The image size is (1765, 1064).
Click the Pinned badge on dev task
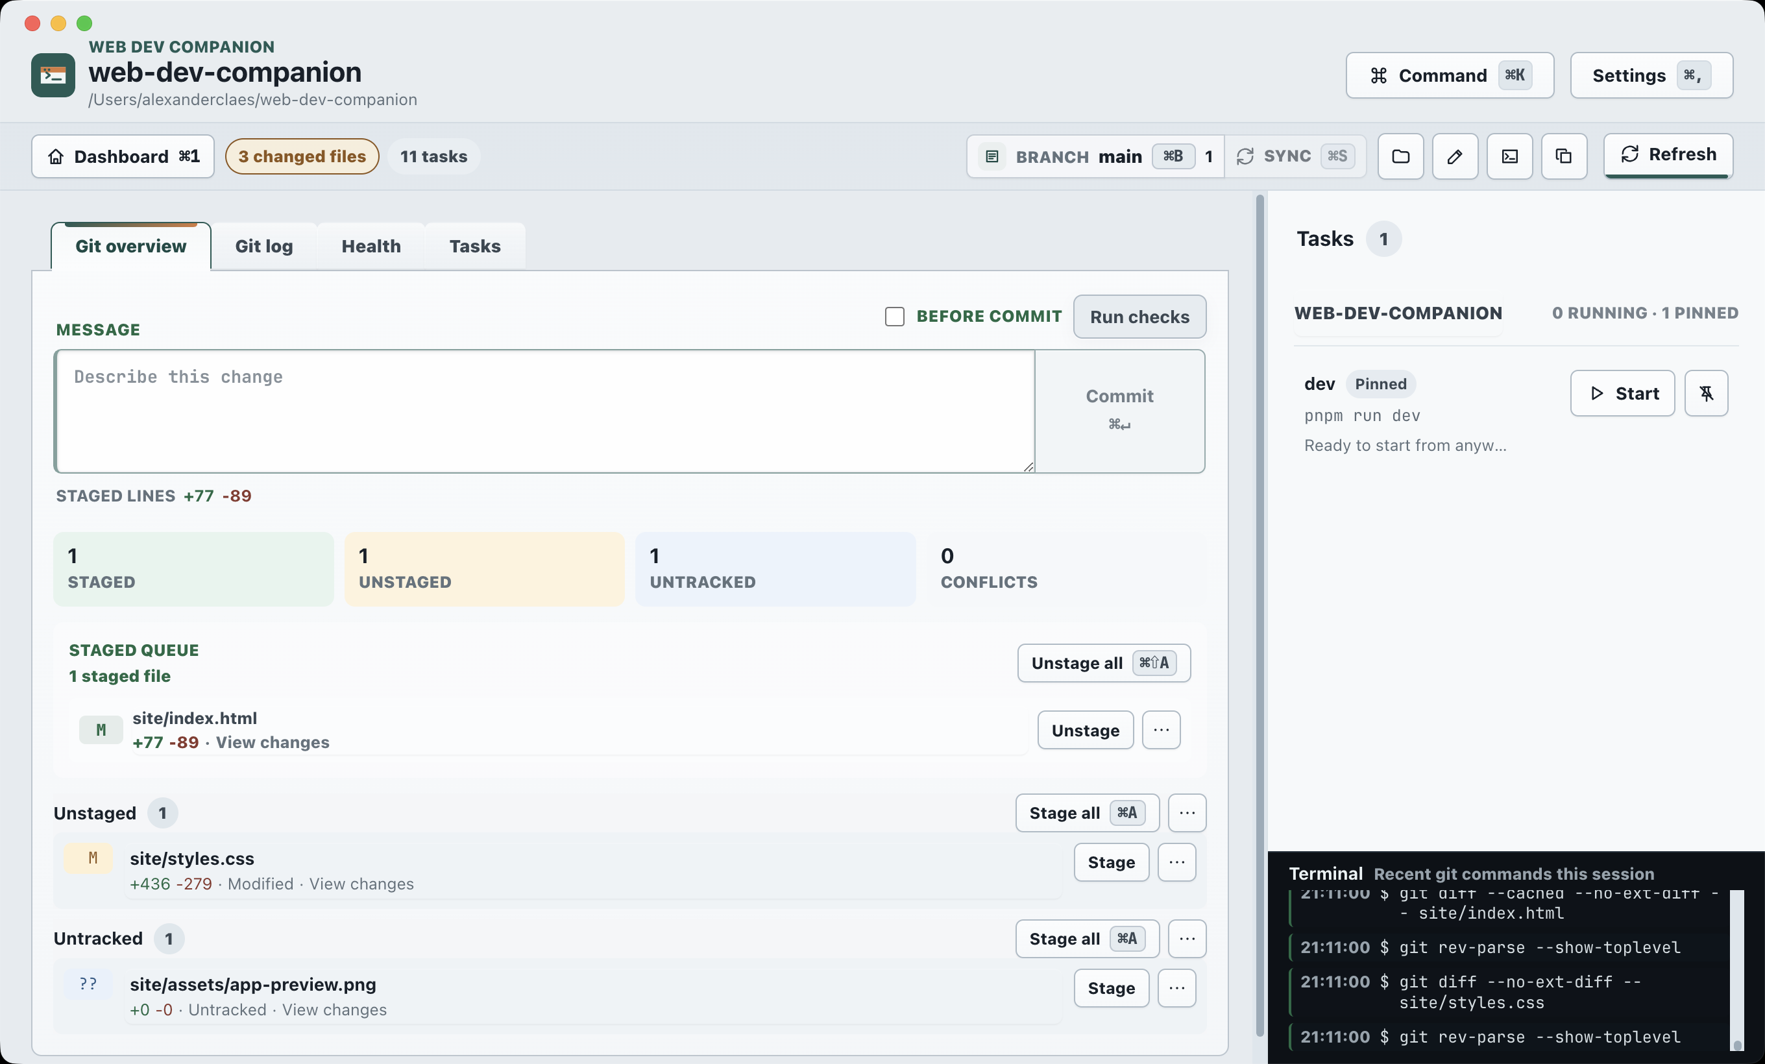click(1380, 384)
